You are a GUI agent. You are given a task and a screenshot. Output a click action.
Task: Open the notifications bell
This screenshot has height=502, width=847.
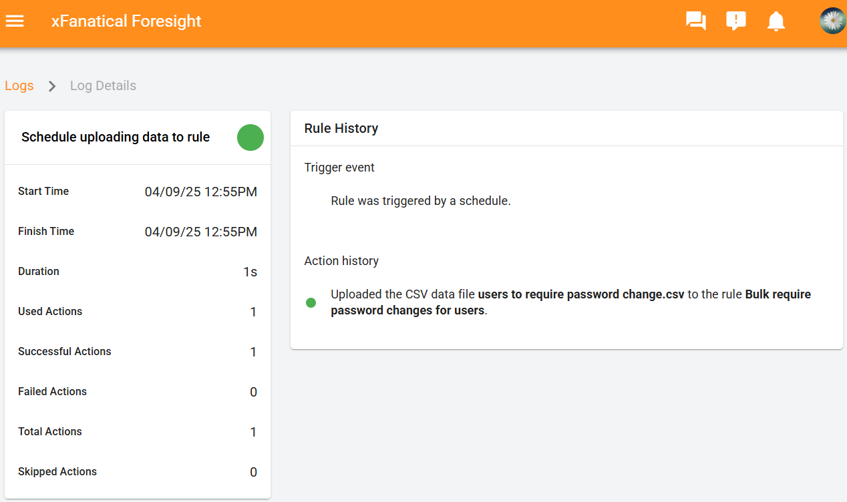776,21
